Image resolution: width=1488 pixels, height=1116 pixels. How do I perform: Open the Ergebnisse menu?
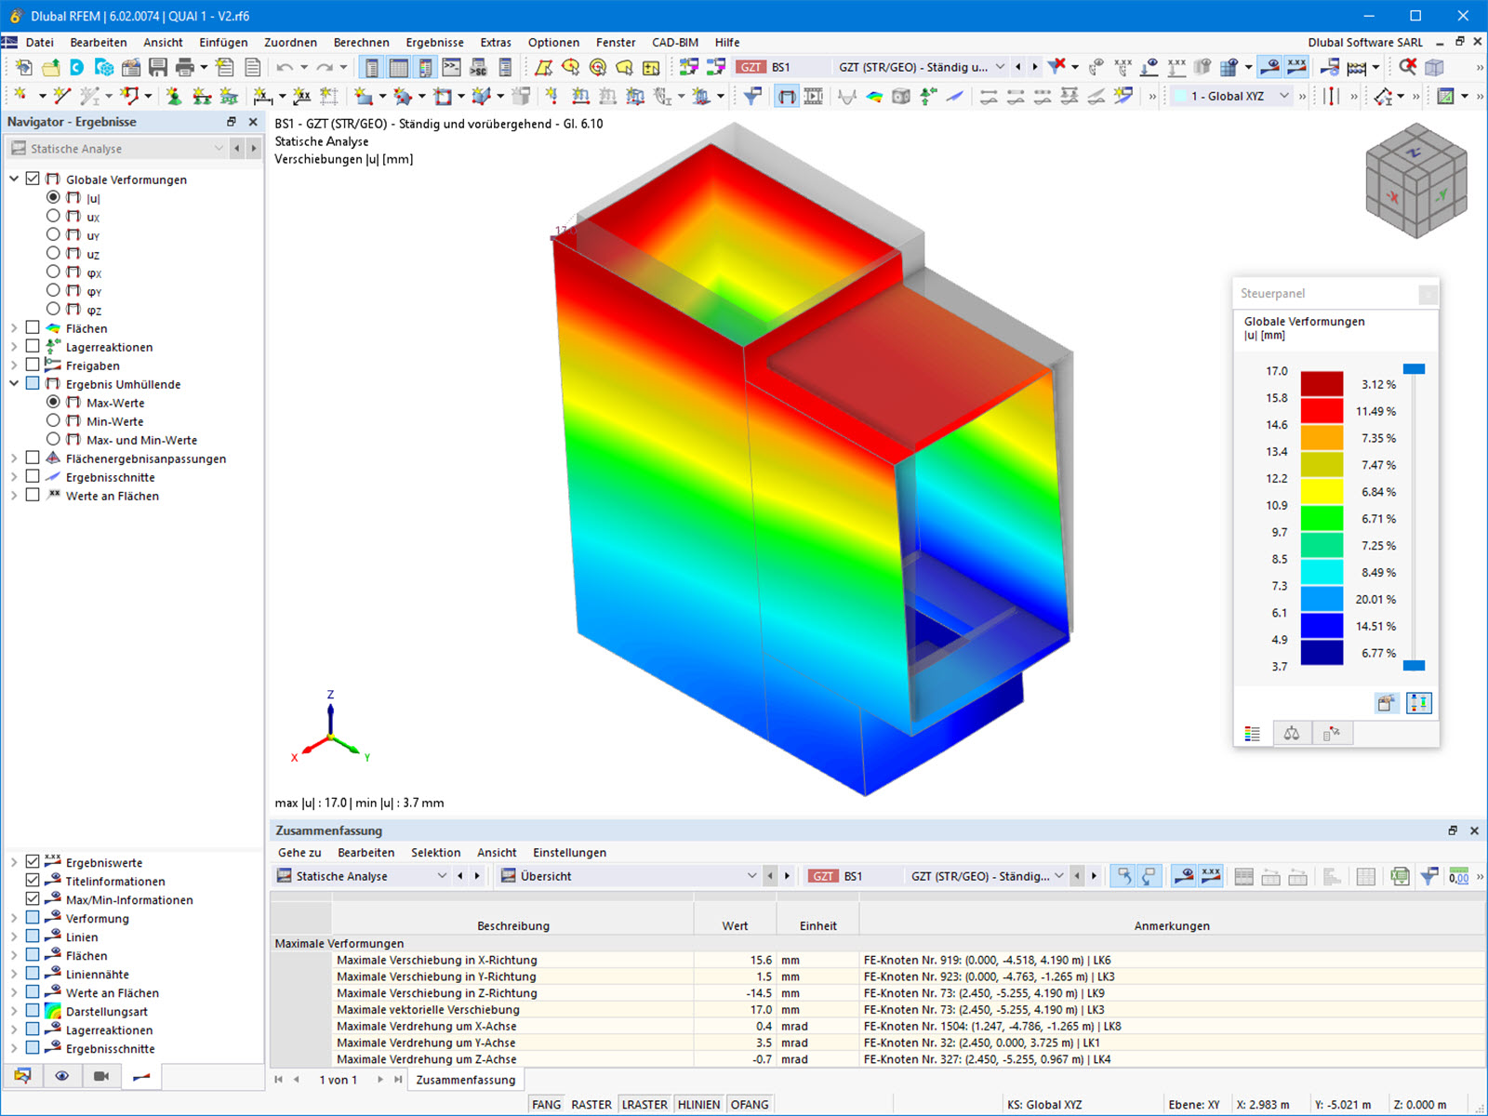[x=434, y=43]
